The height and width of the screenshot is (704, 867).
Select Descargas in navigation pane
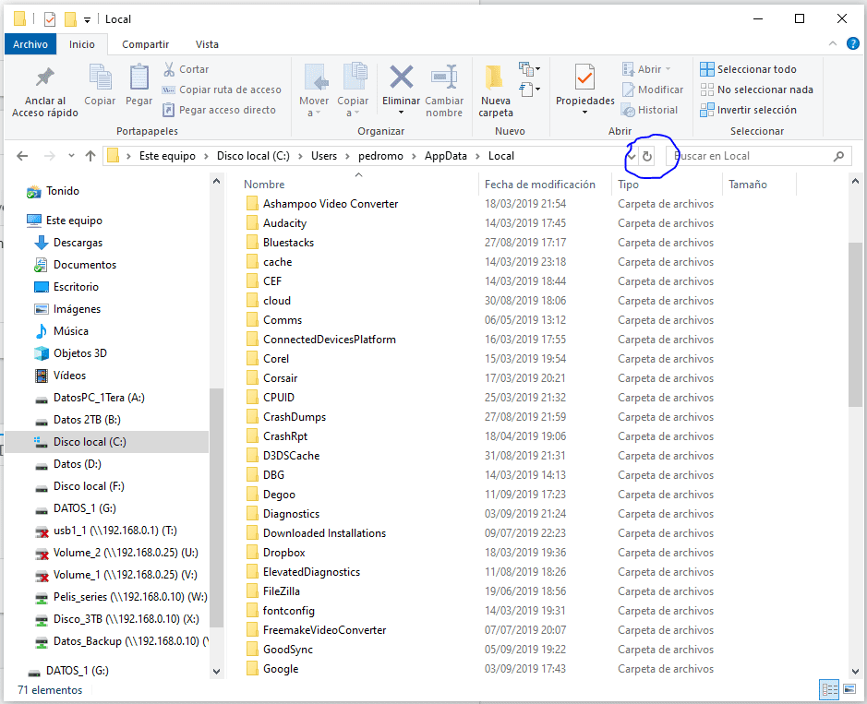[x=78, y=243]
